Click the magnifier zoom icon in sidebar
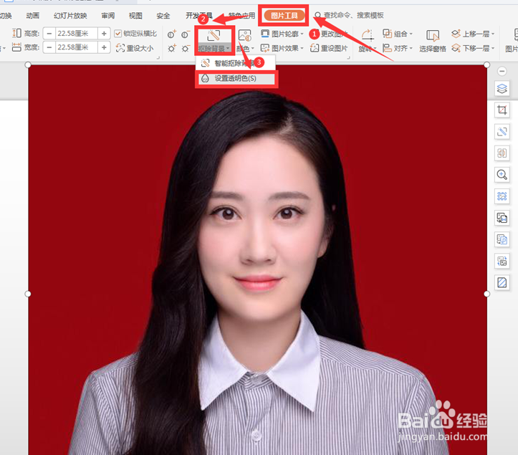518x455 pixels. (502, 175)
